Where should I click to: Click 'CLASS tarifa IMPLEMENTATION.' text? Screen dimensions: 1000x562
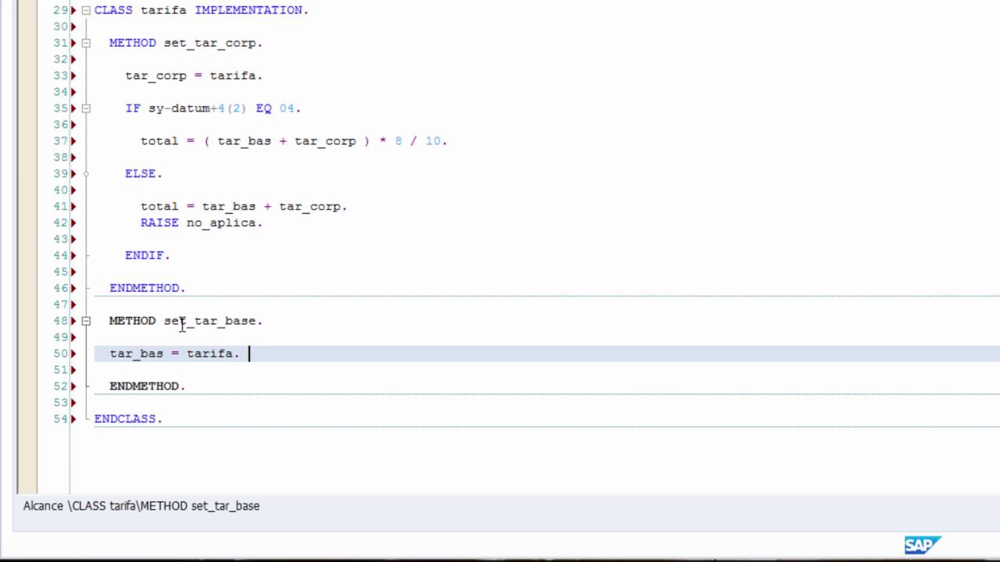202,10
